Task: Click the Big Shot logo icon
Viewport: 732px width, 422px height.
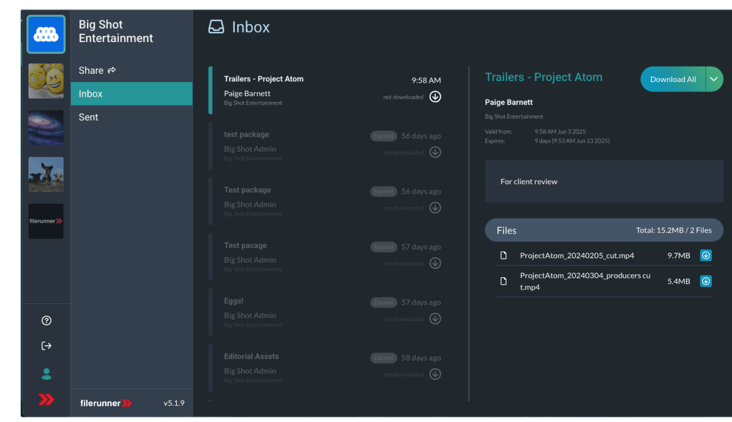Action: pyautogui.click(x=46, y=34)
